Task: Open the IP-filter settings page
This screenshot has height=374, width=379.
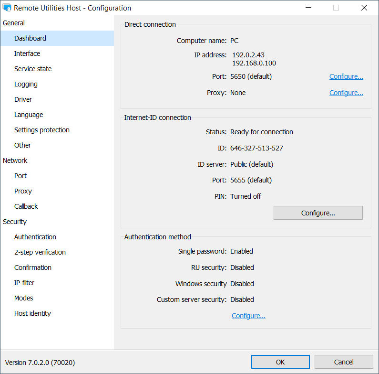Action: tap(24, 283)
